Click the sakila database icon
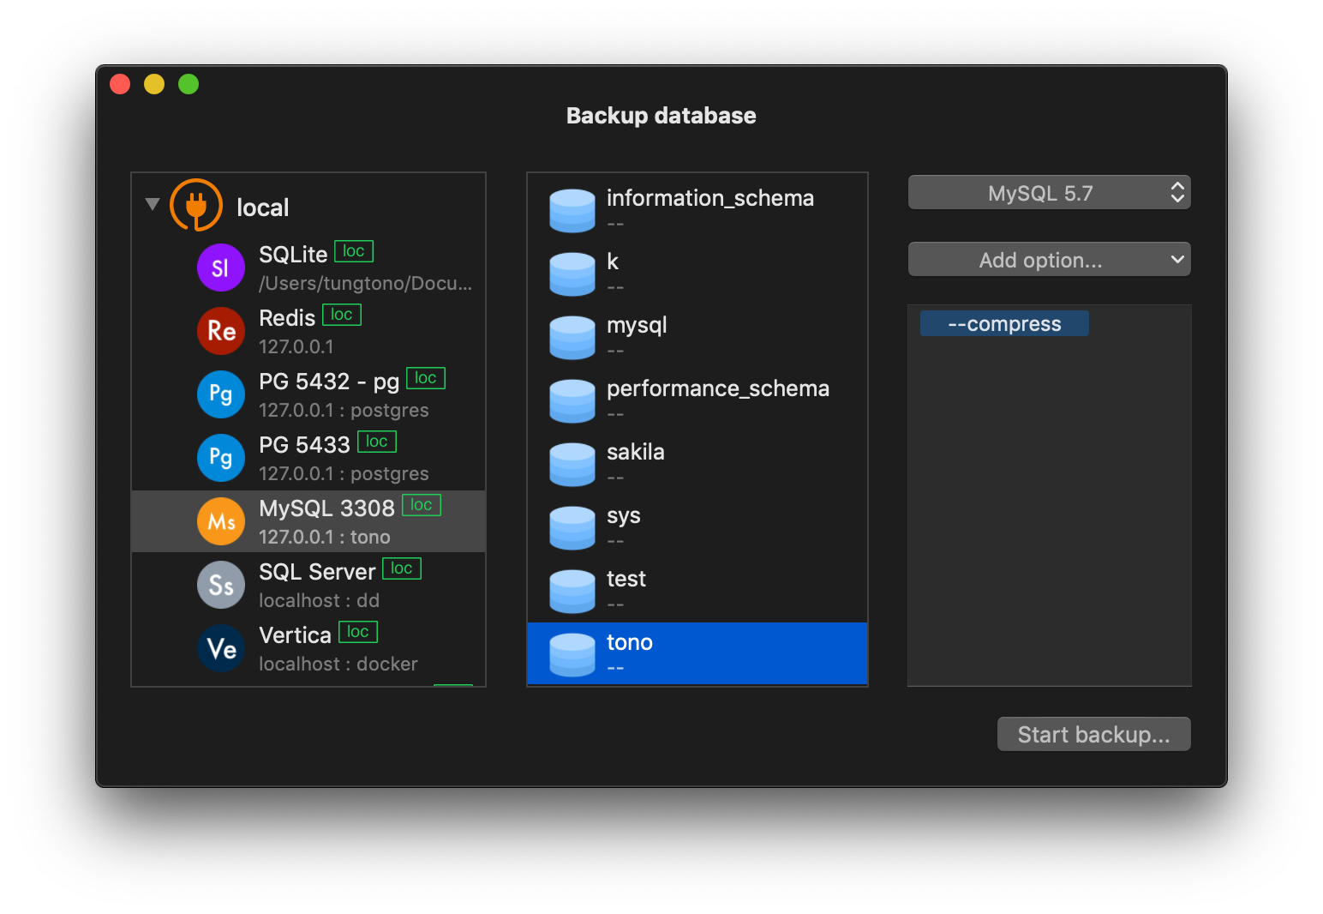The width and height of the screenshot is (1323, 914). click(572, 465)
